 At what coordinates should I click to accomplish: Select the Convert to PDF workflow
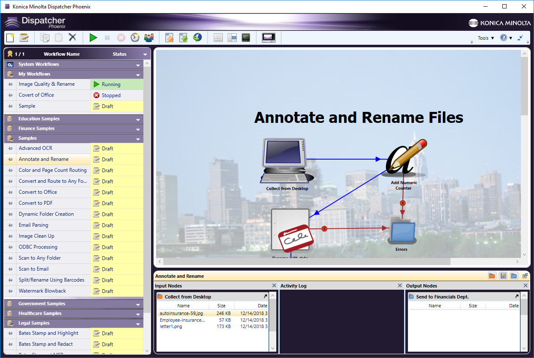click(x=35, y=203)
